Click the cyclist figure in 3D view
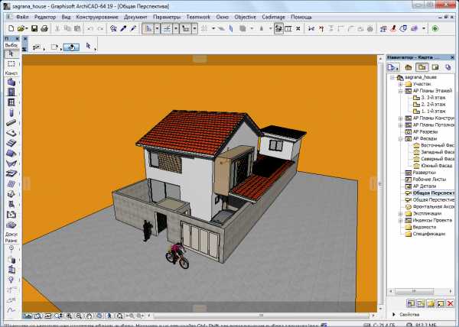 pos(177,255)
